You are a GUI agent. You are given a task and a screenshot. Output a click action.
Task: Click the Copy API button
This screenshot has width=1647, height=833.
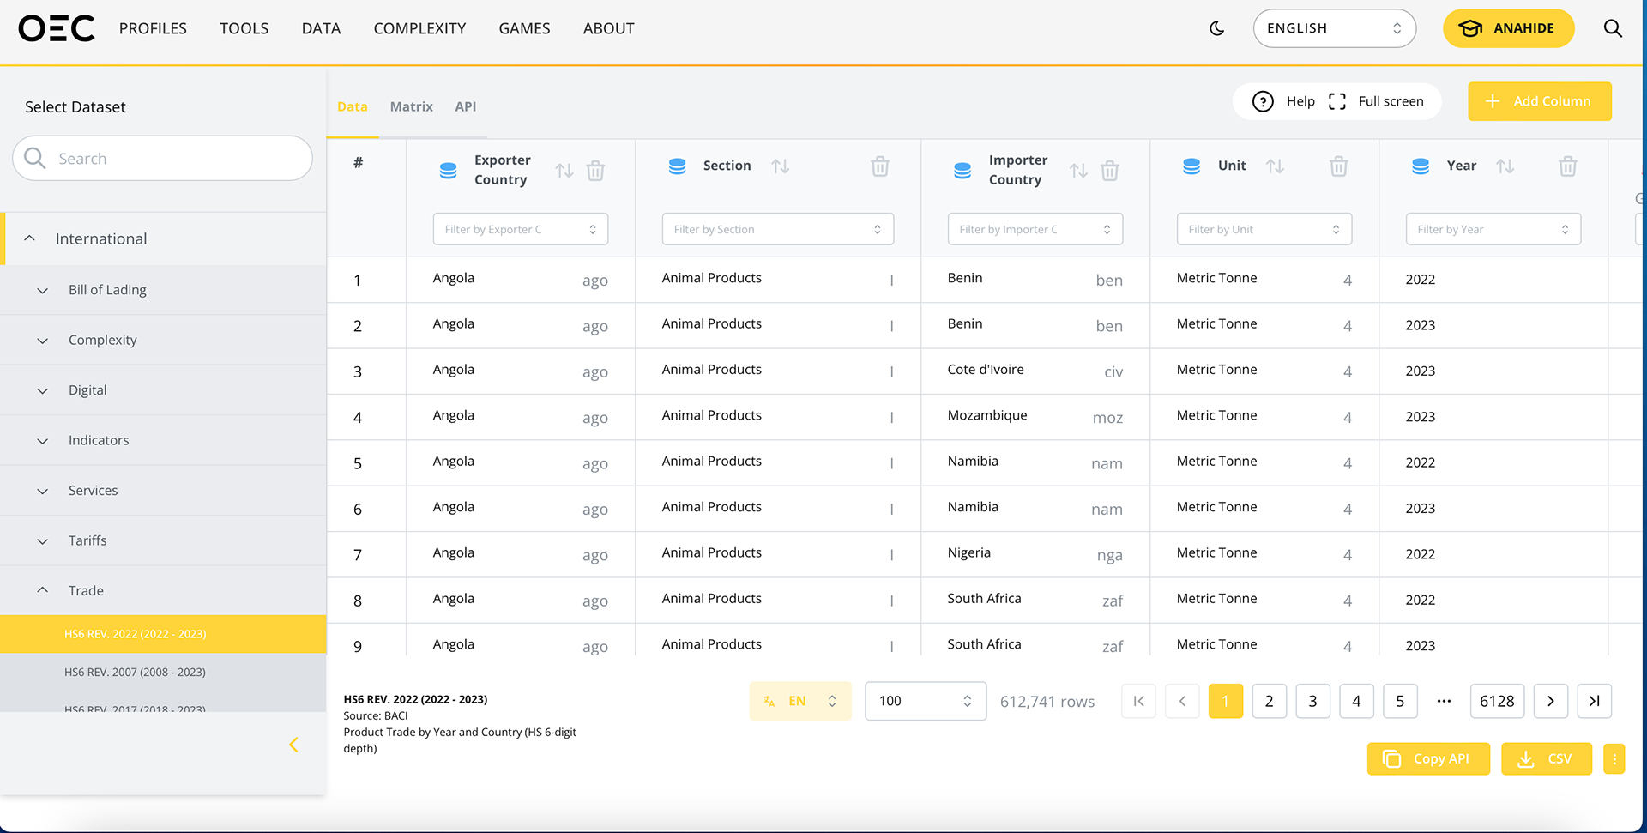(1428, 758)
